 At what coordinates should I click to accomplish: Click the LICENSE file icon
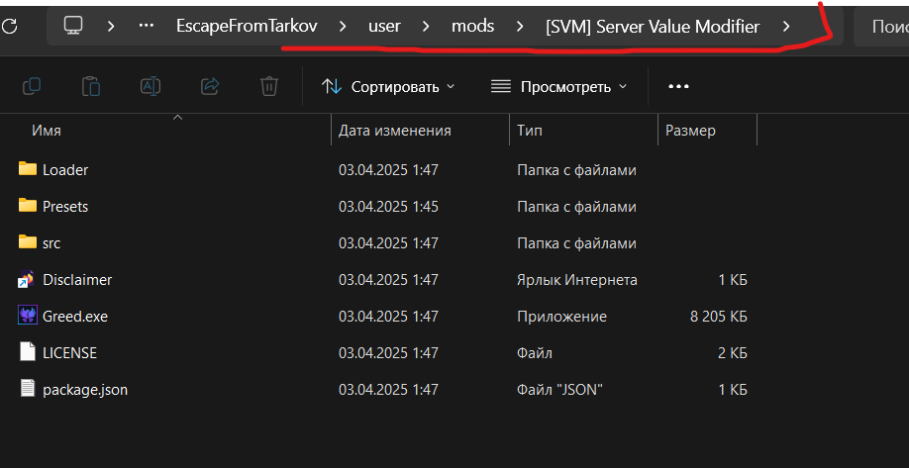pyautogui.click(x=28, y=352)
